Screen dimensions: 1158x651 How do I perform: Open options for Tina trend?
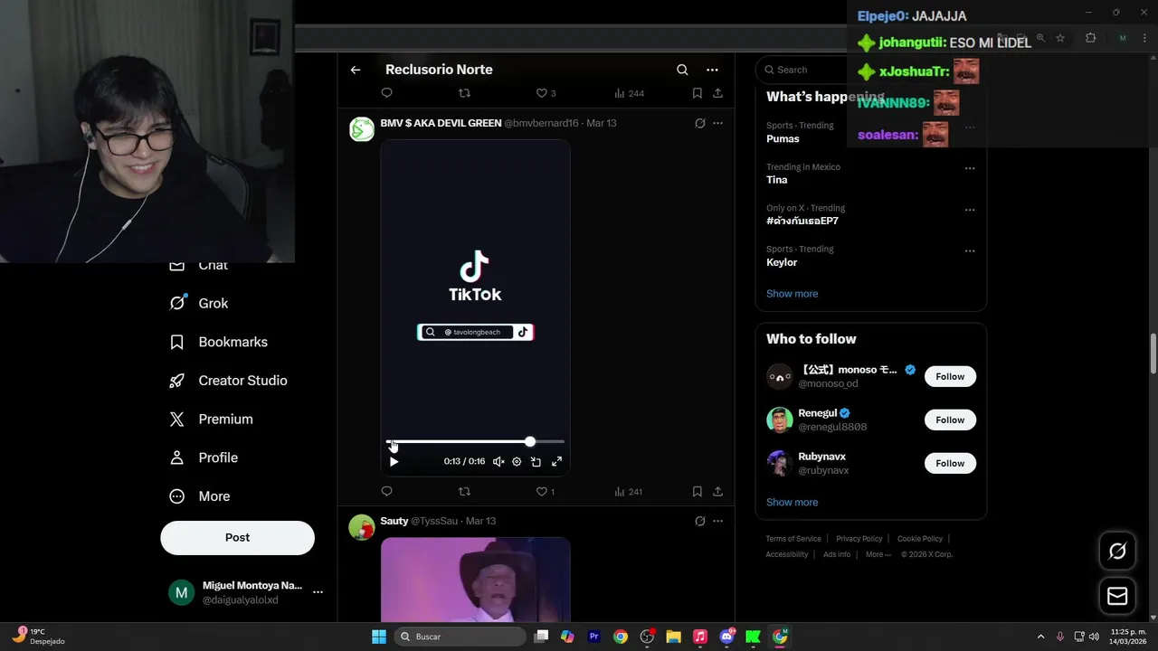click(x=970, y=168)
